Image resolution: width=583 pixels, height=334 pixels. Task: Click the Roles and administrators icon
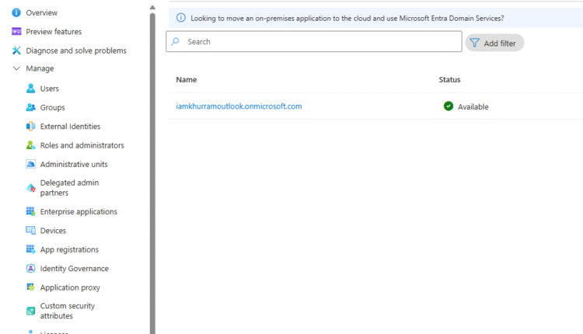pos(31,145)
